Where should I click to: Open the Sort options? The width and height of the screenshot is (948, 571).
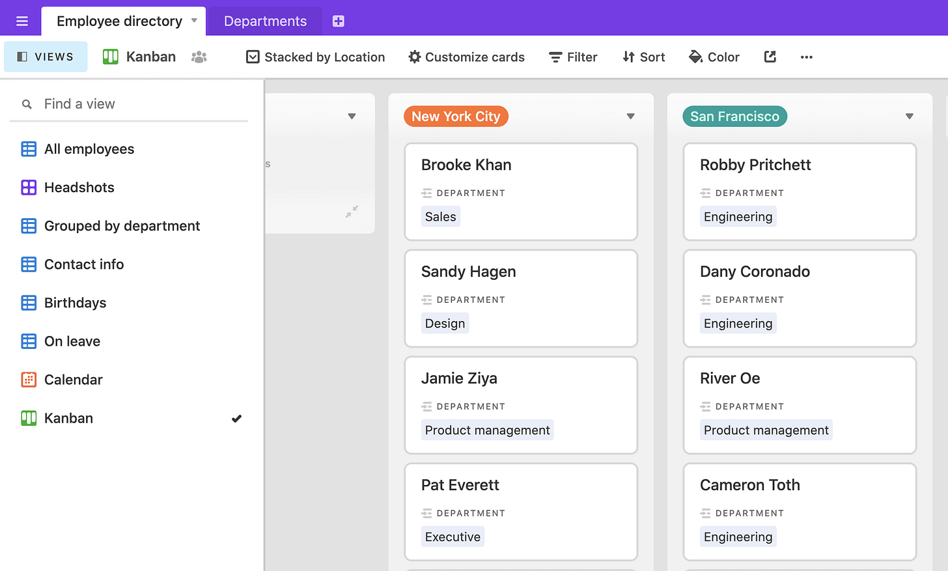pos(643,57)
